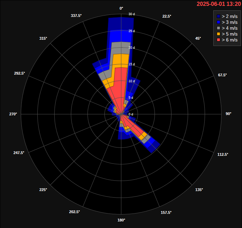This screenshot has width=242, height=228.
Task: Click the 0° direction label
Action: (121, 8)
